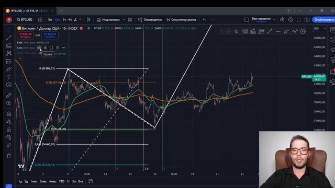Take a snapshot with camera icon

(307, 20)
